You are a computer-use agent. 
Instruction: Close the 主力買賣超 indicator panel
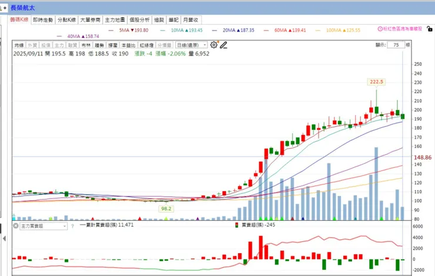[16, 226]
